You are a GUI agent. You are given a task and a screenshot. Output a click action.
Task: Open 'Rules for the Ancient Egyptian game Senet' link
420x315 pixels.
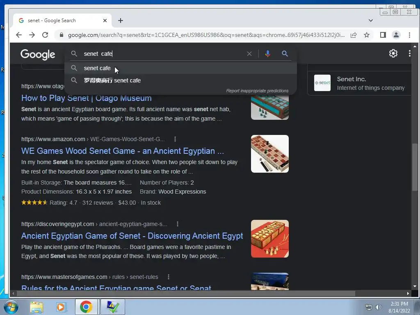(116, 288)
